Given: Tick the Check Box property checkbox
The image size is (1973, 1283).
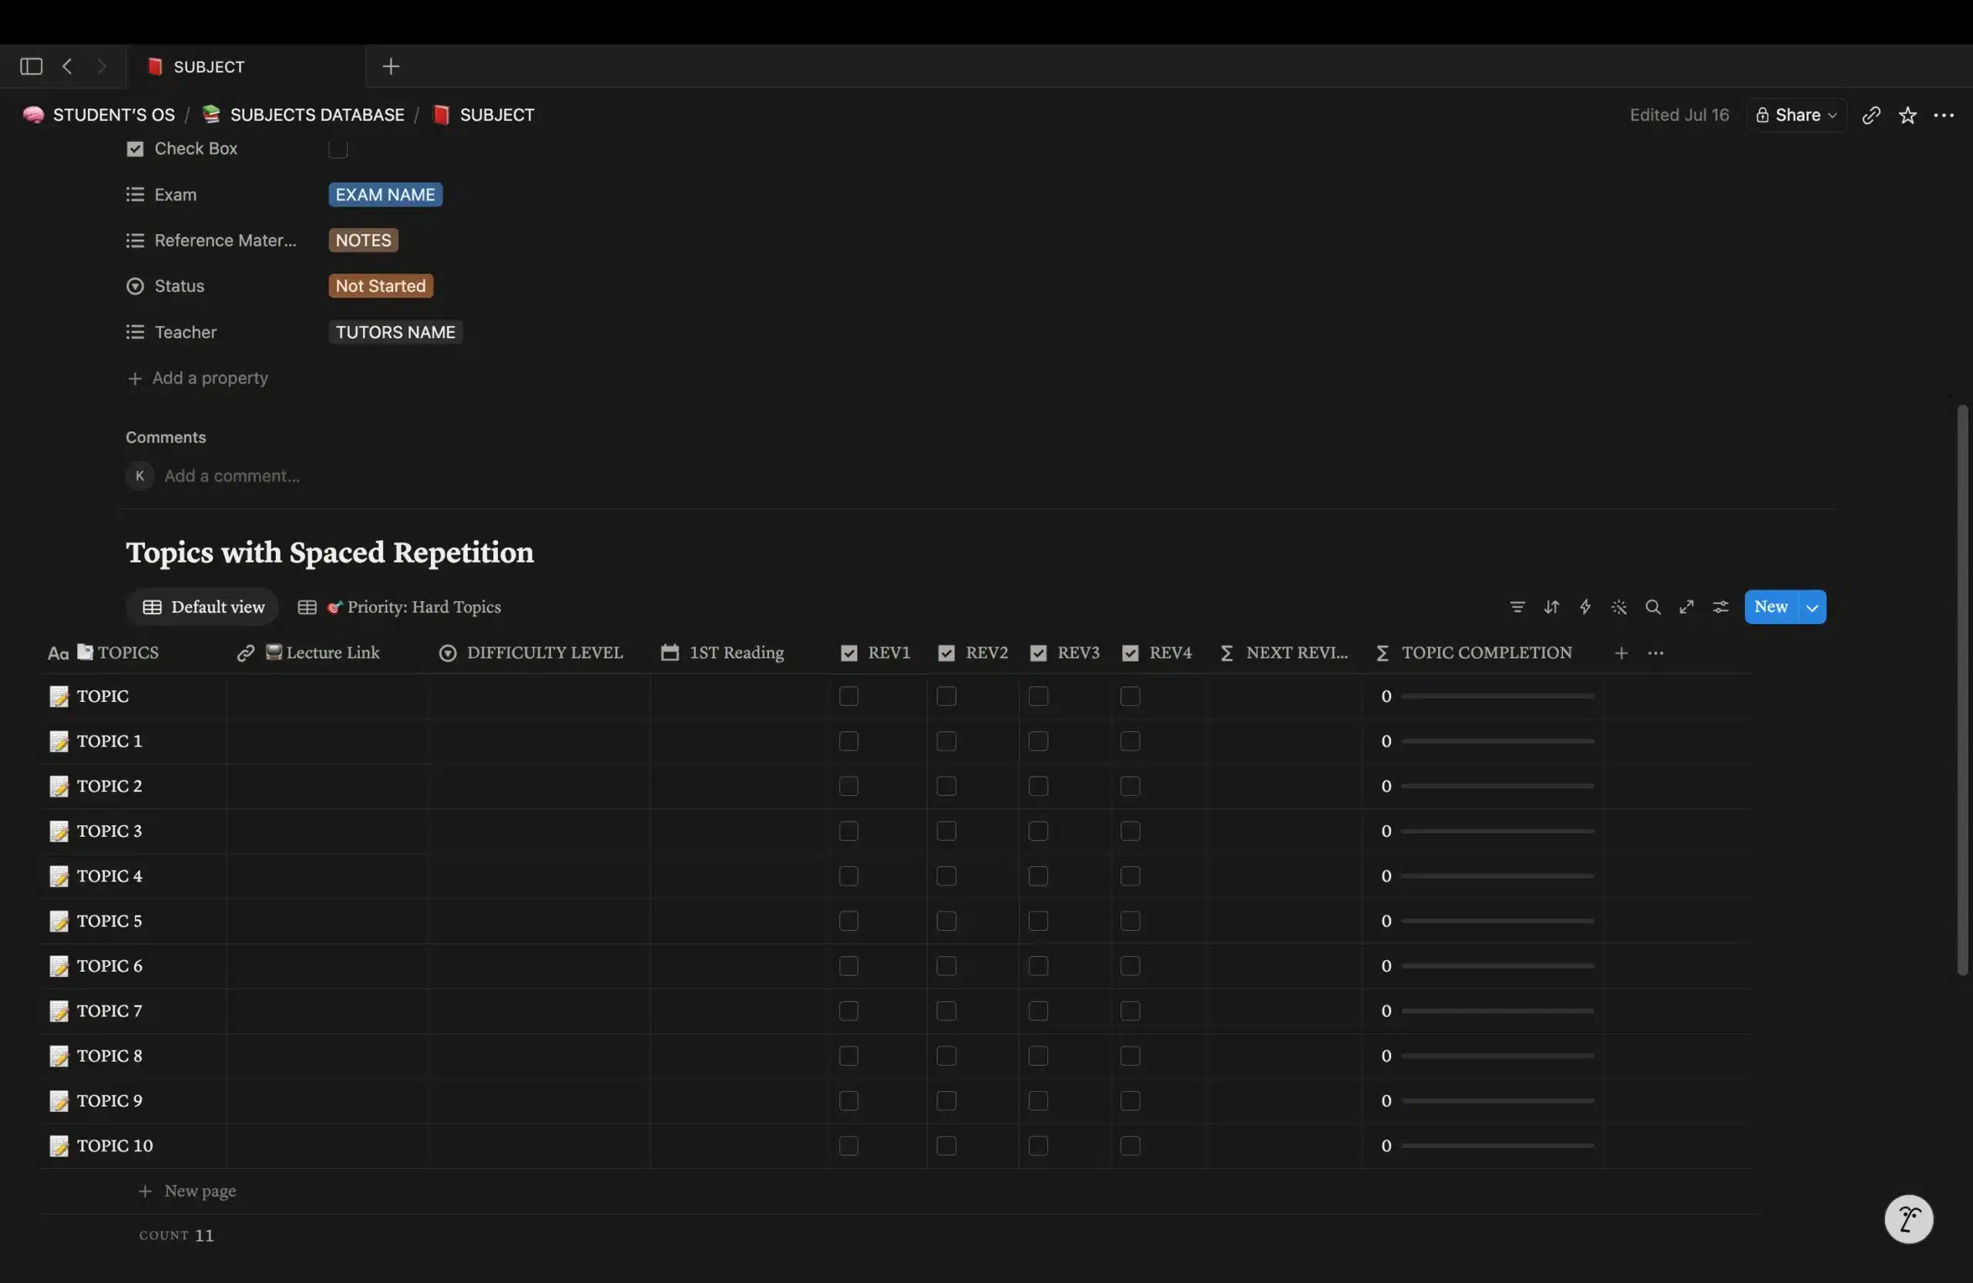Looking at the screenshot, I should [338, 149].
